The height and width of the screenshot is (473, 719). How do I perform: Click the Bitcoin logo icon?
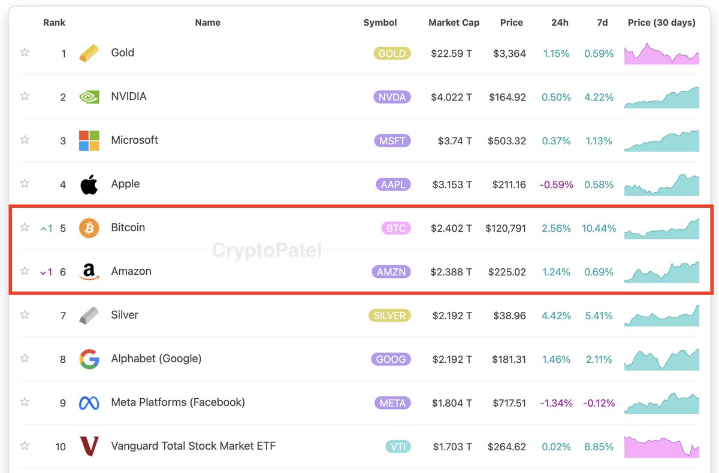(89, 228)
